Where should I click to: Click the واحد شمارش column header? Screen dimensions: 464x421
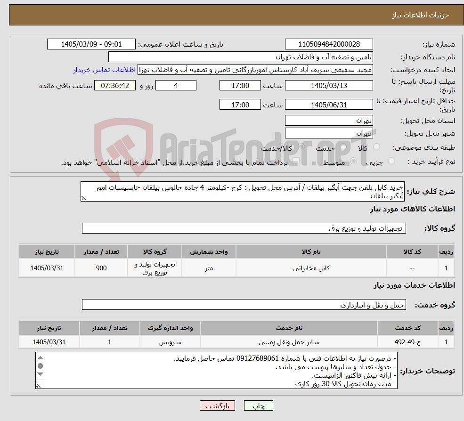coord(209,252)
